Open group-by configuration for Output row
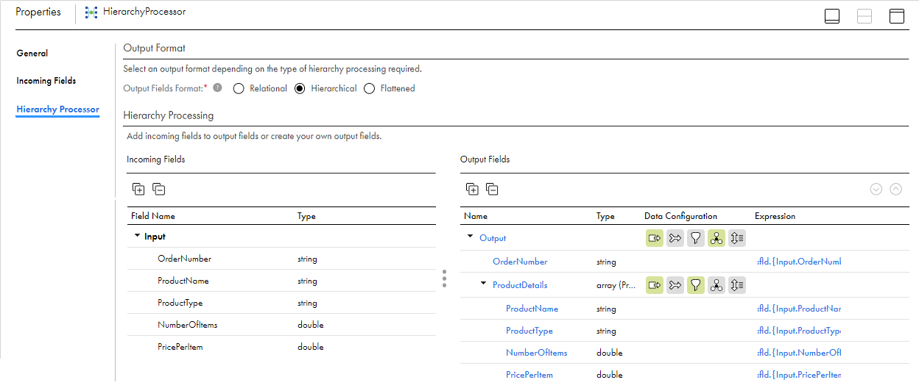 pos(716,238)
